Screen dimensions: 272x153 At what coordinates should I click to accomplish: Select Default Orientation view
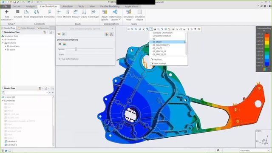pyautogui.click(x=161, y=36)
